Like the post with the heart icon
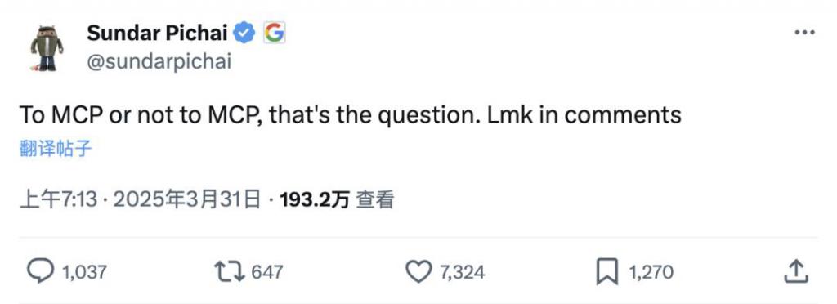Screen dimensions: 837x304 (418, 272)
